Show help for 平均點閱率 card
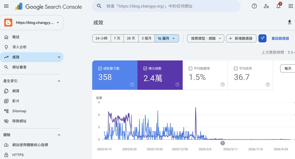This screenshot has width=295, height=159. pyautogui.click(x=223, y=85)
